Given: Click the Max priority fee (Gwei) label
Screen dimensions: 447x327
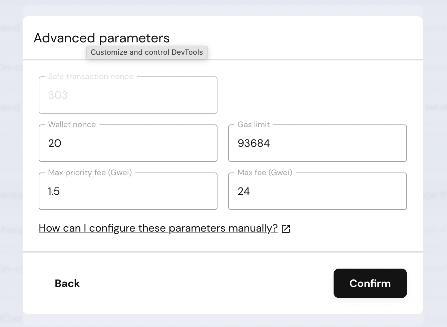Looking at the screenshot, I should pos(90,173).
